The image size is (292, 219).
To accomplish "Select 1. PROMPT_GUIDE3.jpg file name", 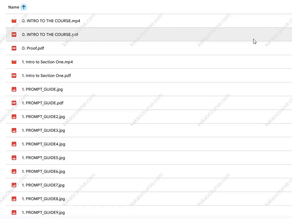I will (x=43, y=130).
